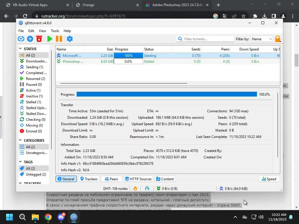Toggle alternative speed limits gauge icon
This screenshot has width=299, height=224.
[147, 189]
